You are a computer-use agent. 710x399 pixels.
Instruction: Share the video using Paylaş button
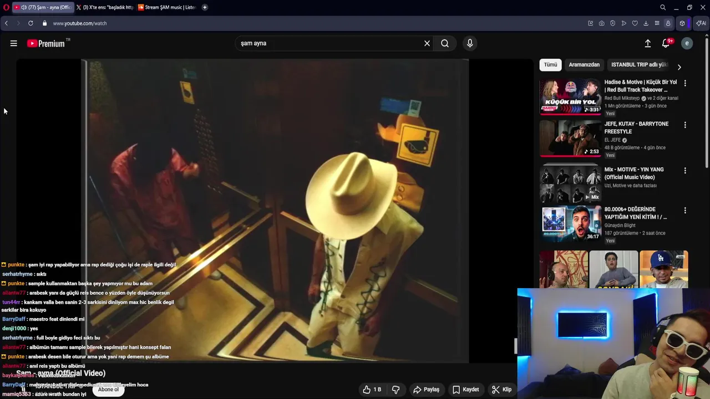(426, 390)
